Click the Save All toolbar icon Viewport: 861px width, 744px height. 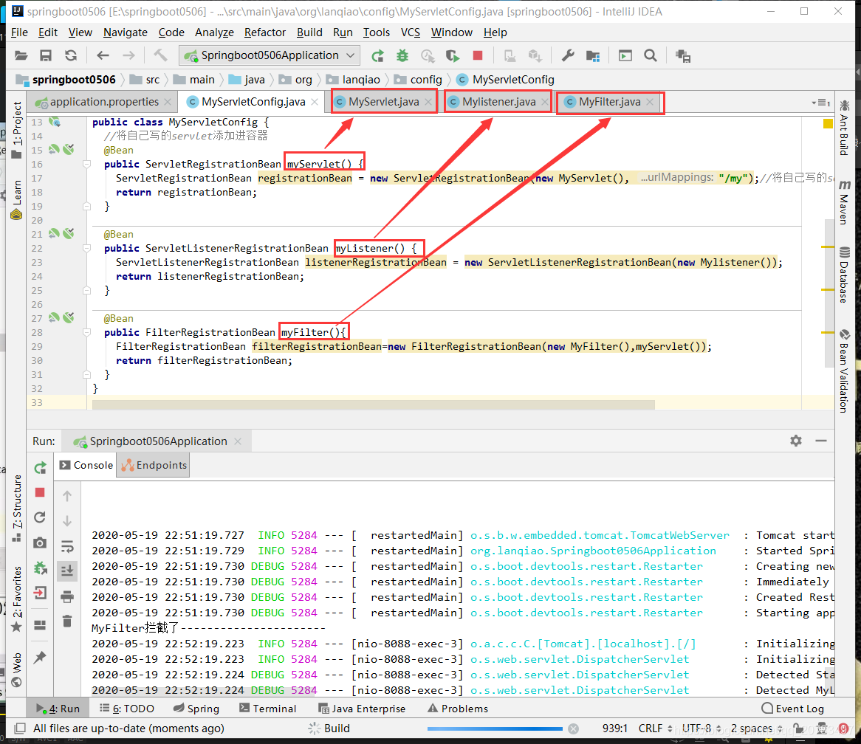[x=46, y=55]
